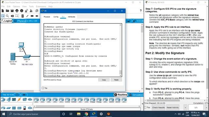Select Connections lightning bolt category
The image size is (209, 117).
[19, 99]
